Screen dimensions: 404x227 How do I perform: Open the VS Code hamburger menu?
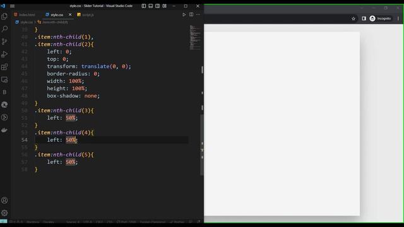coord(12,6)
